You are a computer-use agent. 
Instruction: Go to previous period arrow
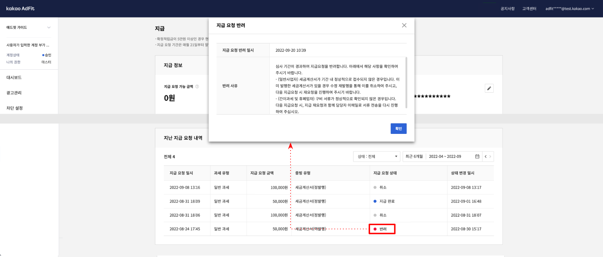pyautogui.click(x=485, y=156)
